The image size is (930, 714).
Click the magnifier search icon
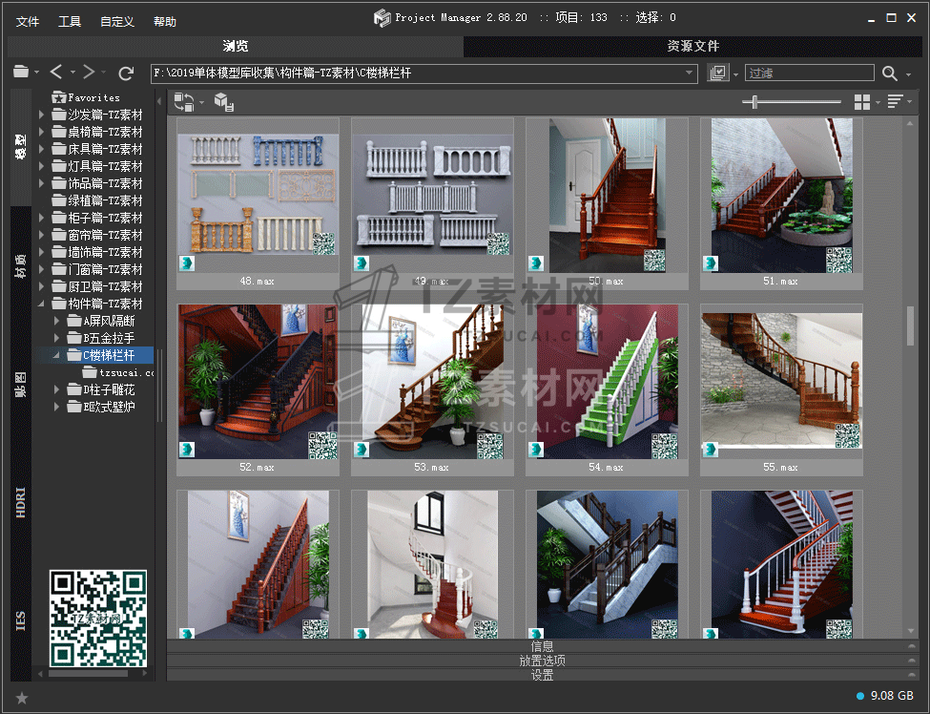(889, 73)
